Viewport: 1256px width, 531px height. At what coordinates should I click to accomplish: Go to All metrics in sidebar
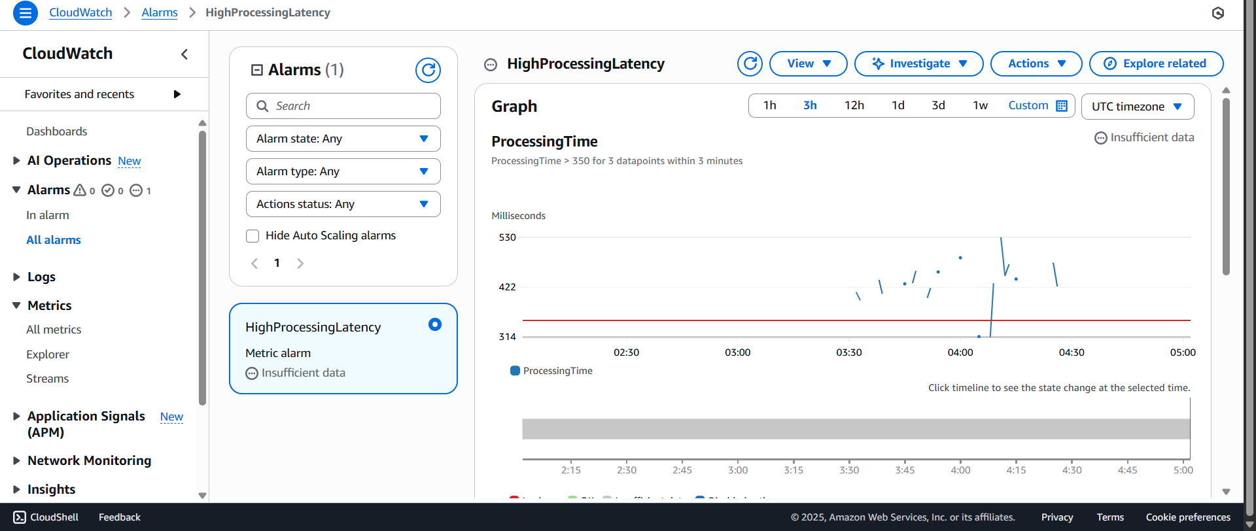point(54,330)
